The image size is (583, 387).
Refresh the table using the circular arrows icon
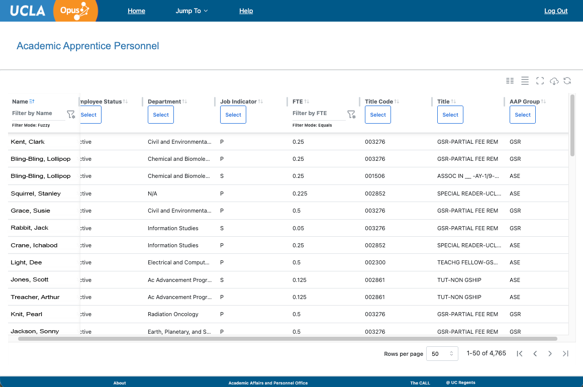click(x=567, y=80)
